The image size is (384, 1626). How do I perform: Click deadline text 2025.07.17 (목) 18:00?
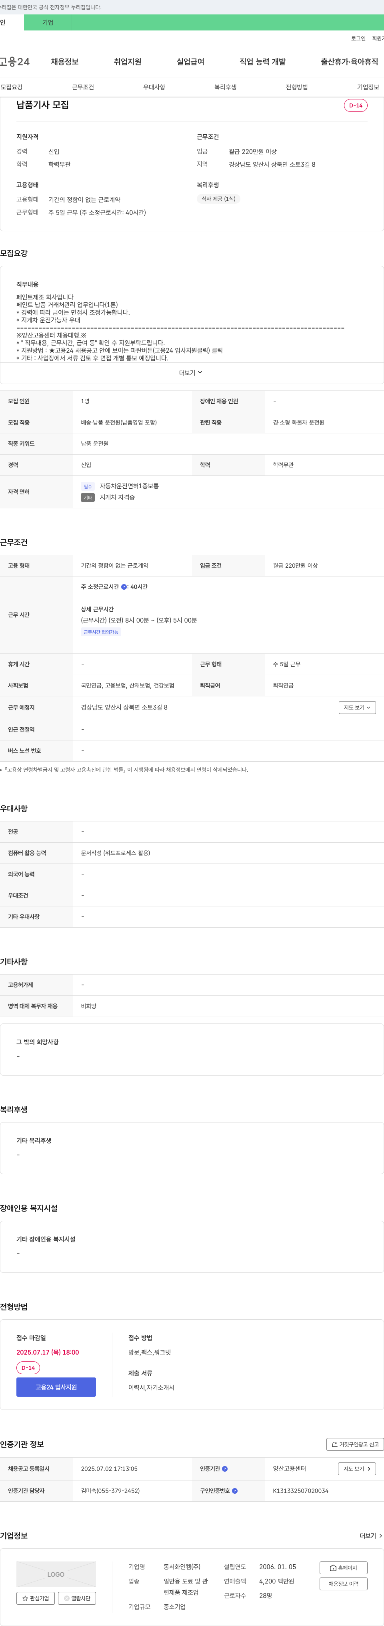[x=48, y=1352]
